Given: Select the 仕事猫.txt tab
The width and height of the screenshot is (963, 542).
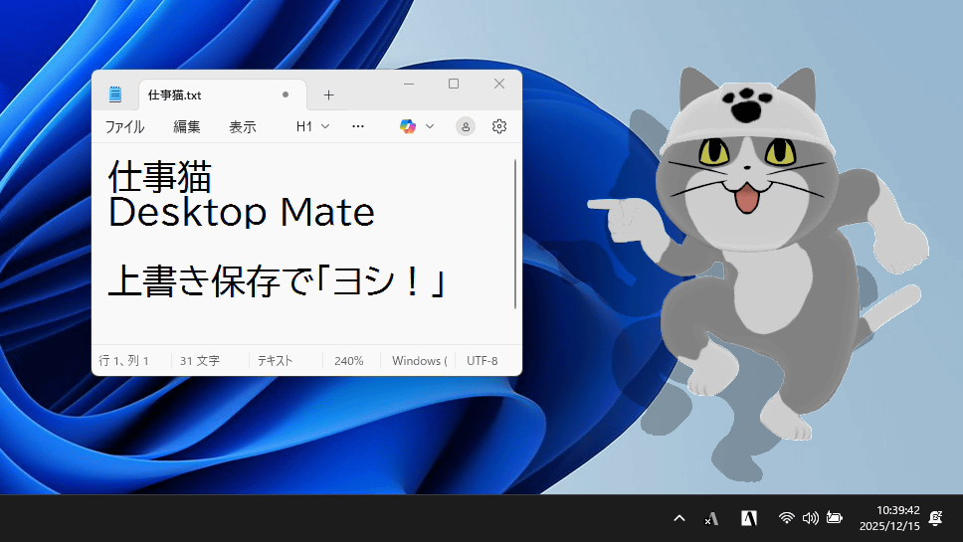Looking at the screenshot, I should [x=199, y=95].
